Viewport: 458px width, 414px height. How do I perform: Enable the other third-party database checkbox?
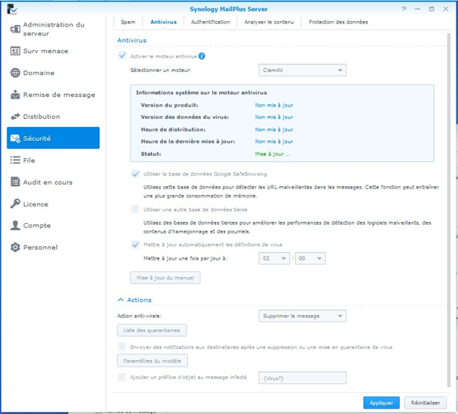point(135,210)
